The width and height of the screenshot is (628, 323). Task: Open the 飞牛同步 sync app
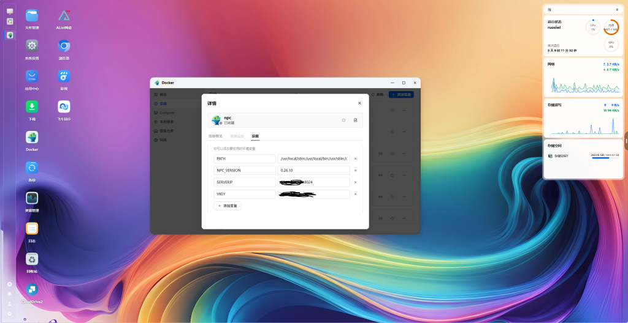[64, 106]
